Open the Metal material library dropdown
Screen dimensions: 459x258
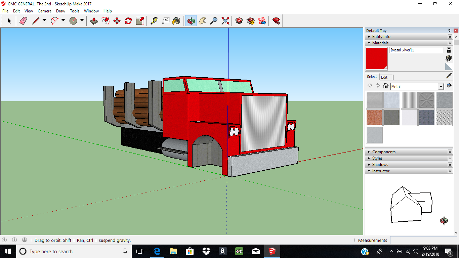coord(441,87)
